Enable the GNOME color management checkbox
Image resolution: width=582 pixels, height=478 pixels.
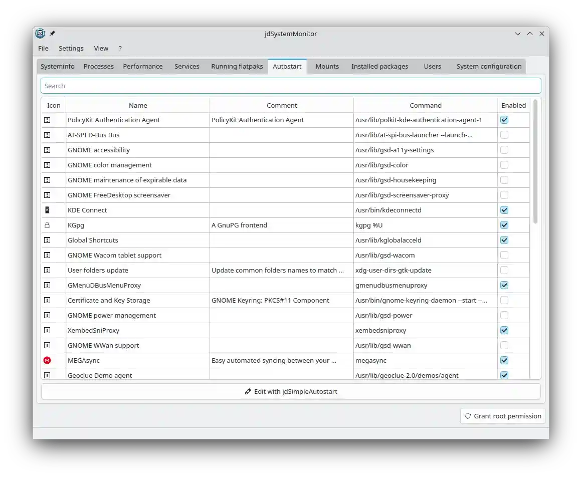pyautogui.click(x=504, y=165)
